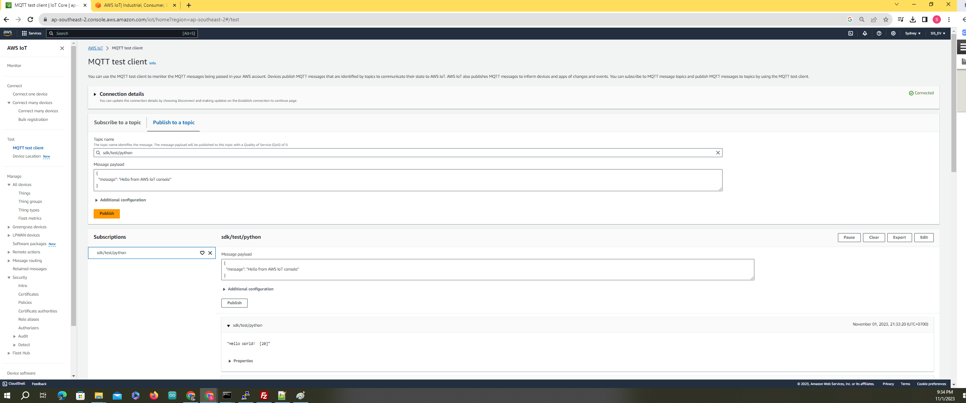Click the orange Publish button
966x403 pixels.
(107, 214)
